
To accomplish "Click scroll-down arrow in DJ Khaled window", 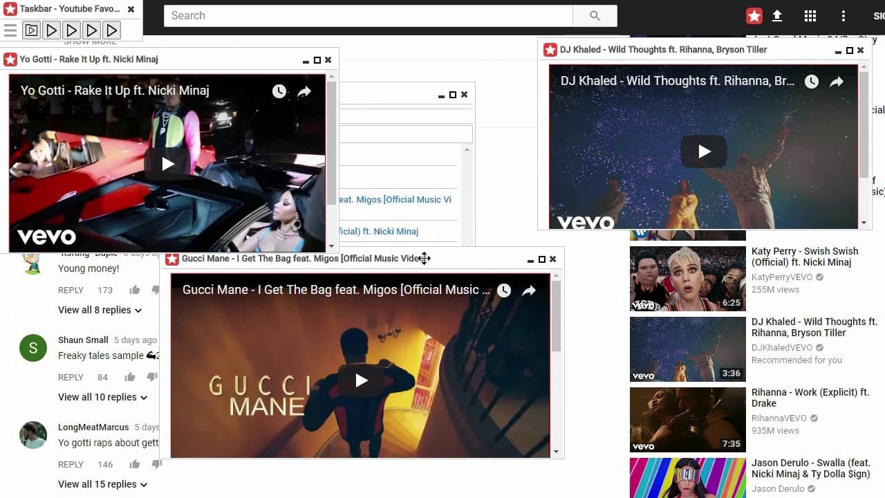I will tap(864, 223).
